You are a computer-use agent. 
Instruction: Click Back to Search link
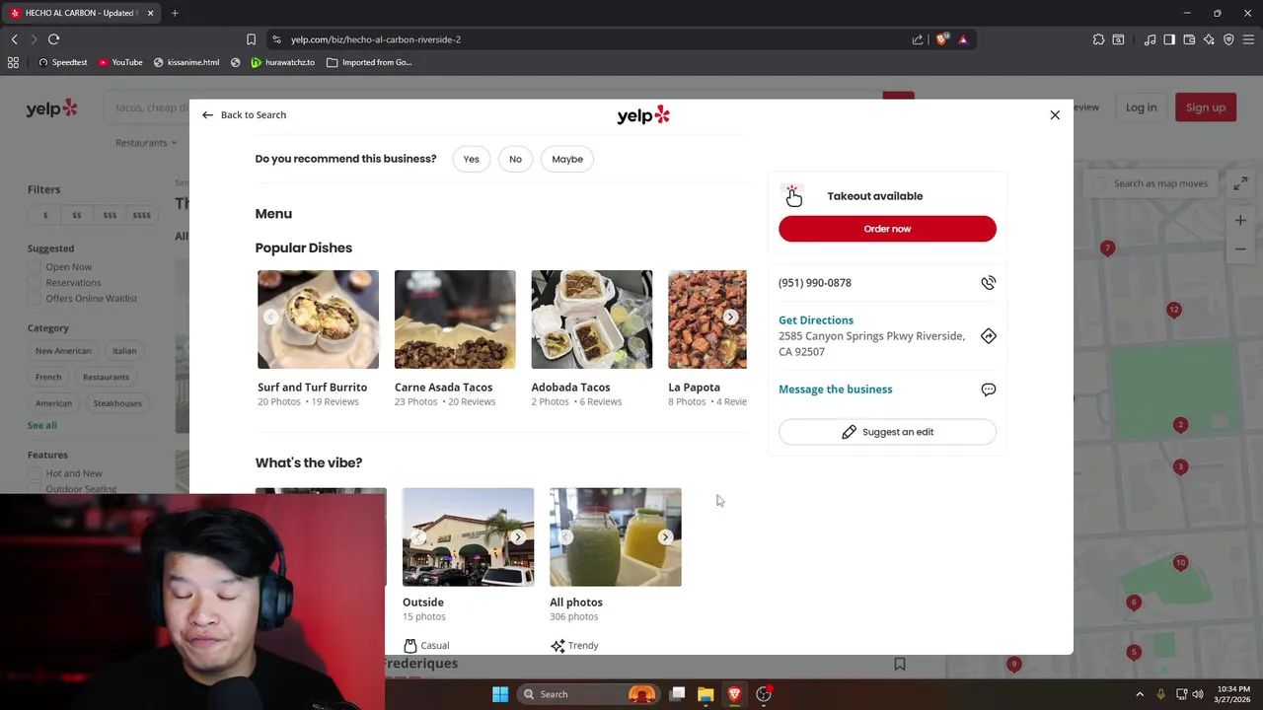coord(244,115)
